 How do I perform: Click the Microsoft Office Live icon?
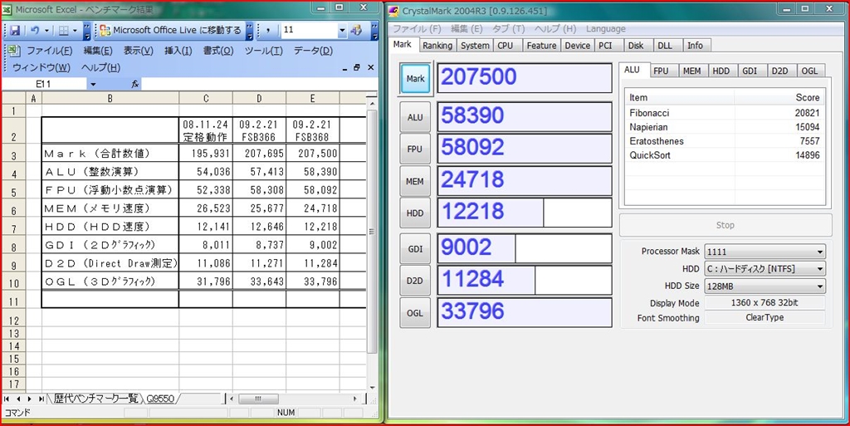105,30
